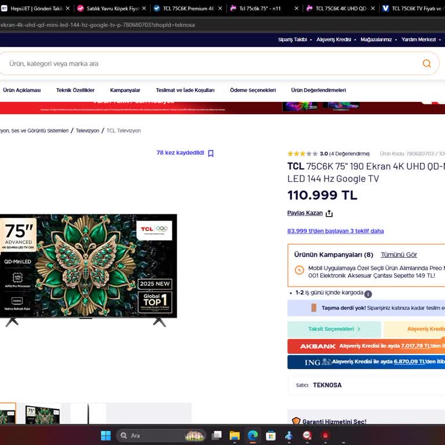Open Kampanyalar section
445x445 pixels.
pos(125,90)
